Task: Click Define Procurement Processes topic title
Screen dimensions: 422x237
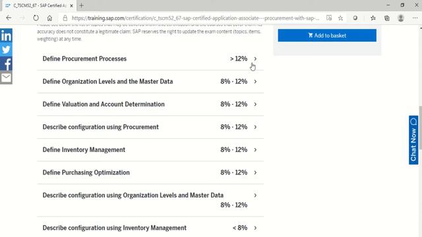Action: [x=84, y=59]
